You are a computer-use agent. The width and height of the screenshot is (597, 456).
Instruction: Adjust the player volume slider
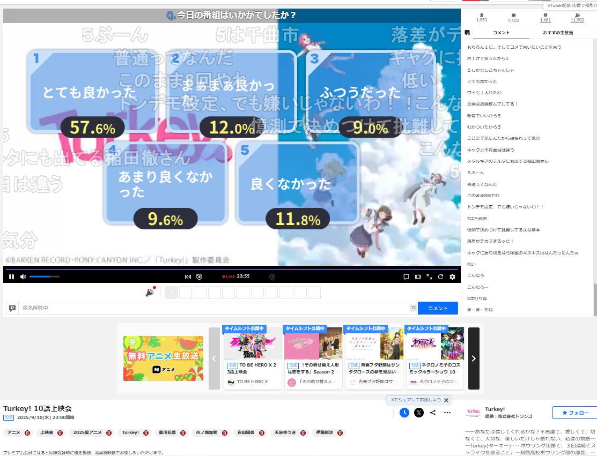(44, 276)
